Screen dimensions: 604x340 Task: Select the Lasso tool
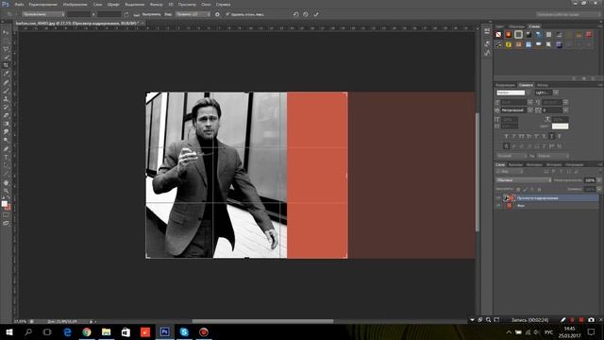coord(6,49)
